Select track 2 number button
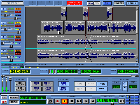Screen dimensions: 140x105 (x=4, y=23)
